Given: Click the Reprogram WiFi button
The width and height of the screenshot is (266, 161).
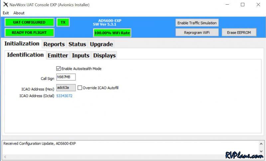Looking at the screenshot, I should click(x=197, y=32).
